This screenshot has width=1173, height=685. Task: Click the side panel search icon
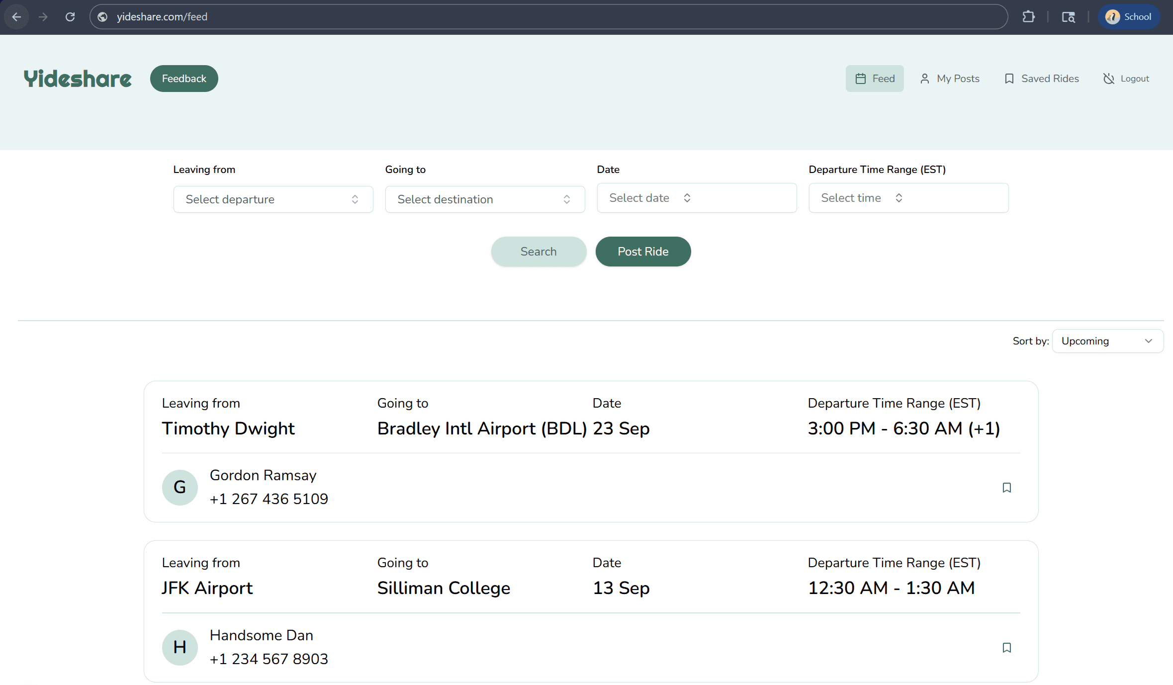click(x=1068, y=16)
